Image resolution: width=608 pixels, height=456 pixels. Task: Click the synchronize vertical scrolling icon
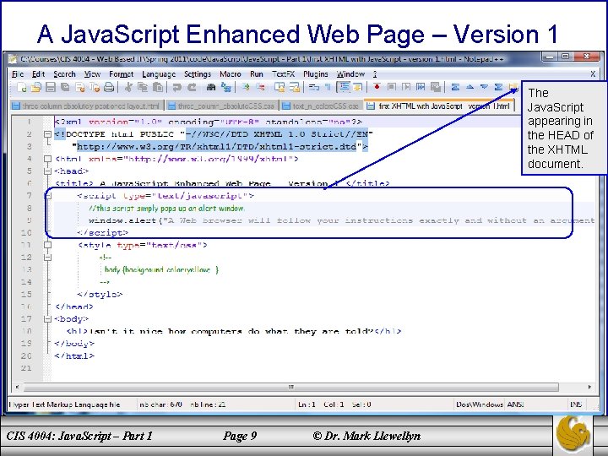coord(280,87)
